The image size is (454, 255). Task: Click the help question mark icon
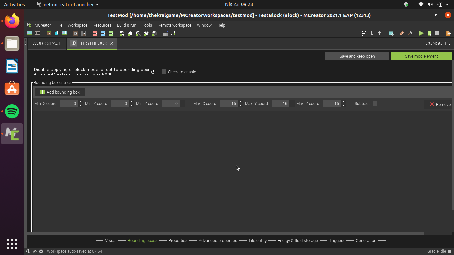[153, 72]
